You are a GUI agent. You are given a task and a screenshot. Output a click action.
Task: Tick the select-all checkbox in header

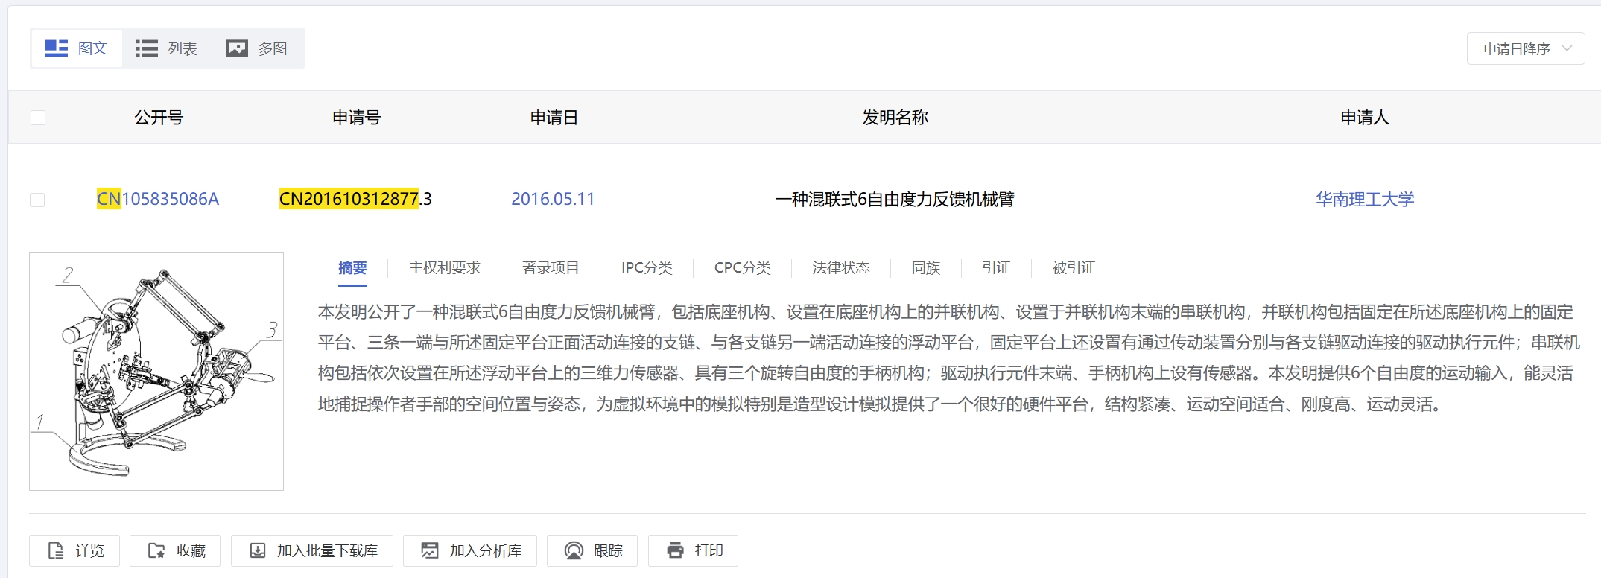click(38, 118)
